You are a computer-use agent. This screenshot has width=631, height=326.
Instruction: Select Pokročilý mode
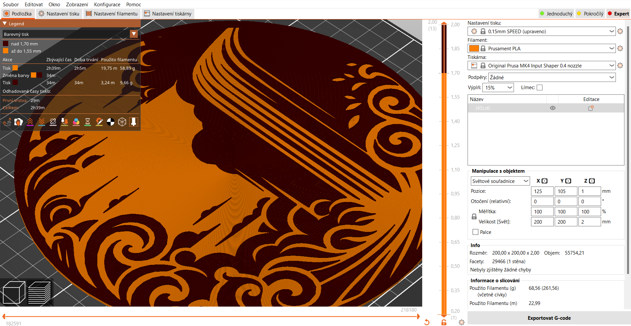590,13
